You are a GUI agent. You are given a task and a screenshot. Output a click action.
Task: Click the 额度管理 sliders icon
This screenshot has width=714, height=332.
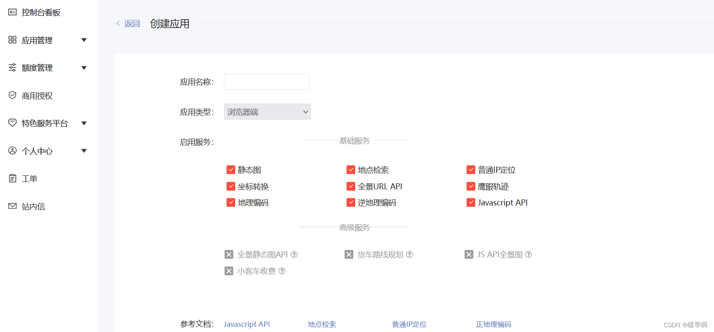click(x=12, y=68)
